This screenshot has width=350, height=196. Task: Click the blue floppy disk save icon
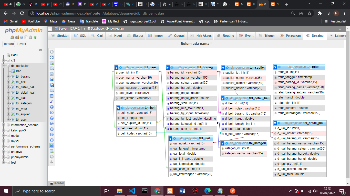(52, 79)
